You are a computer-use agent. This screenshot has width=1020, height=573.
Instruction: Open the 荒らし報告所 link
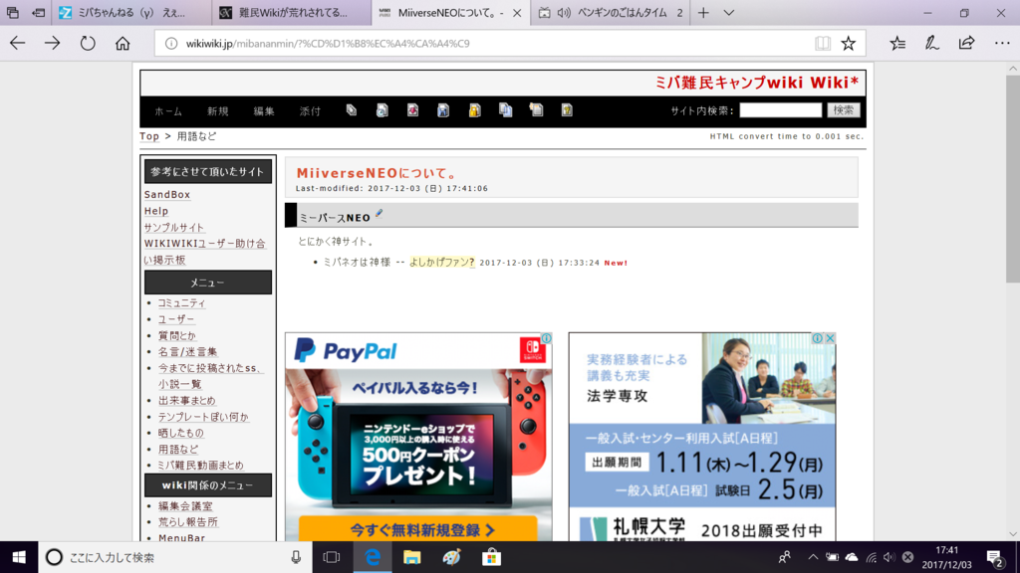point(188,522)
